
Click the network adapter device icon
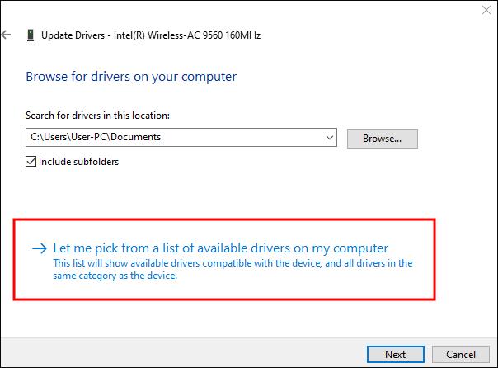pyautogui.click(x=31, y=35)
